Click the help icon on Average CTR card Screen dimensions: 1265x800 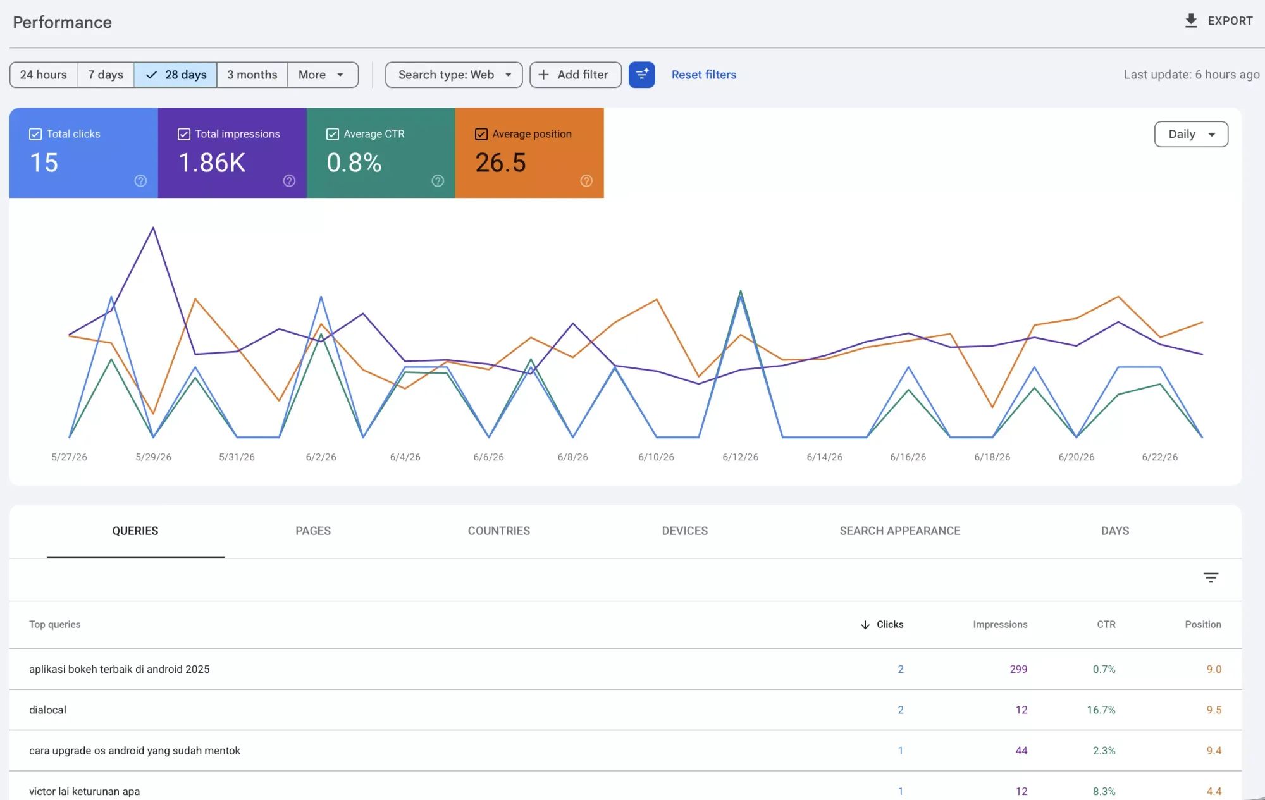pos(438,181)
